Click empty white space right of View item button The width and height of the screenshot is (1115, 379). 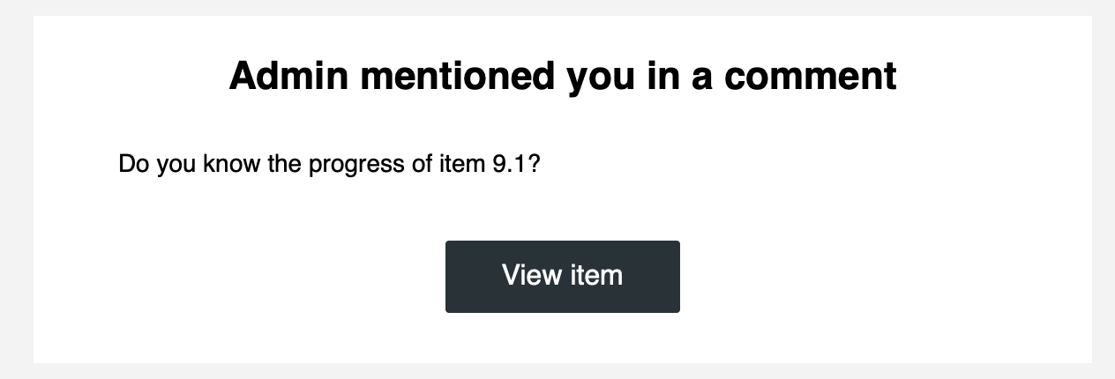(x=882, y=277)
